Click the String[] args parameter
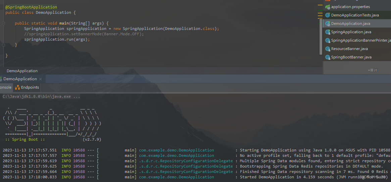Viewport: 391px width, 182px height. pyautogui.click(x=86, y=23)
